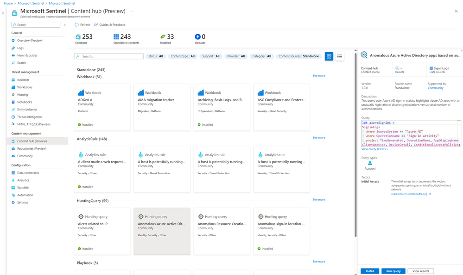This screenshot has height=275, width=463.
Task: Open Entity behavior in sidebar
Action: coord(27,109)
